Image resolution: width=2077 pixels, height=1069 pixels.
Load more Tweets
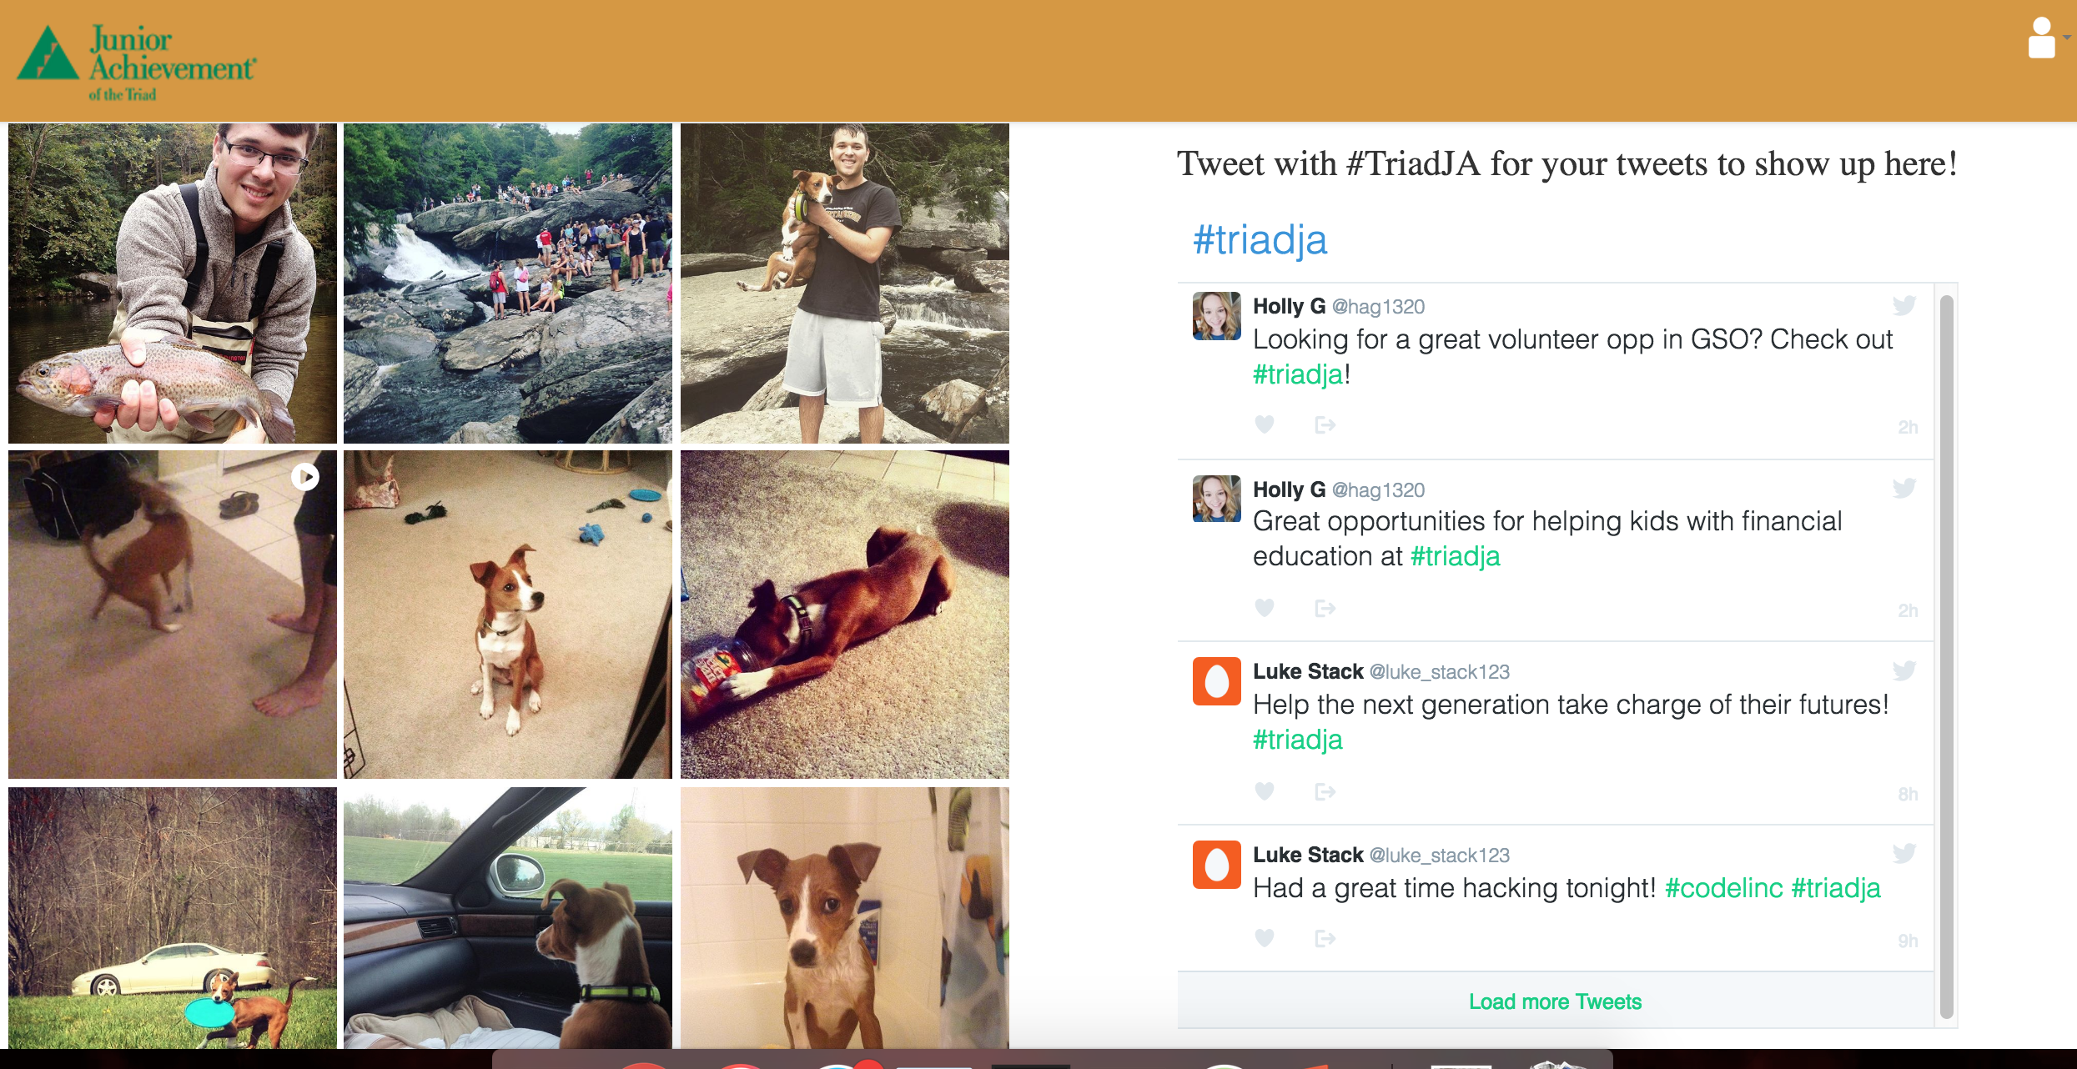[1555, 1001]
